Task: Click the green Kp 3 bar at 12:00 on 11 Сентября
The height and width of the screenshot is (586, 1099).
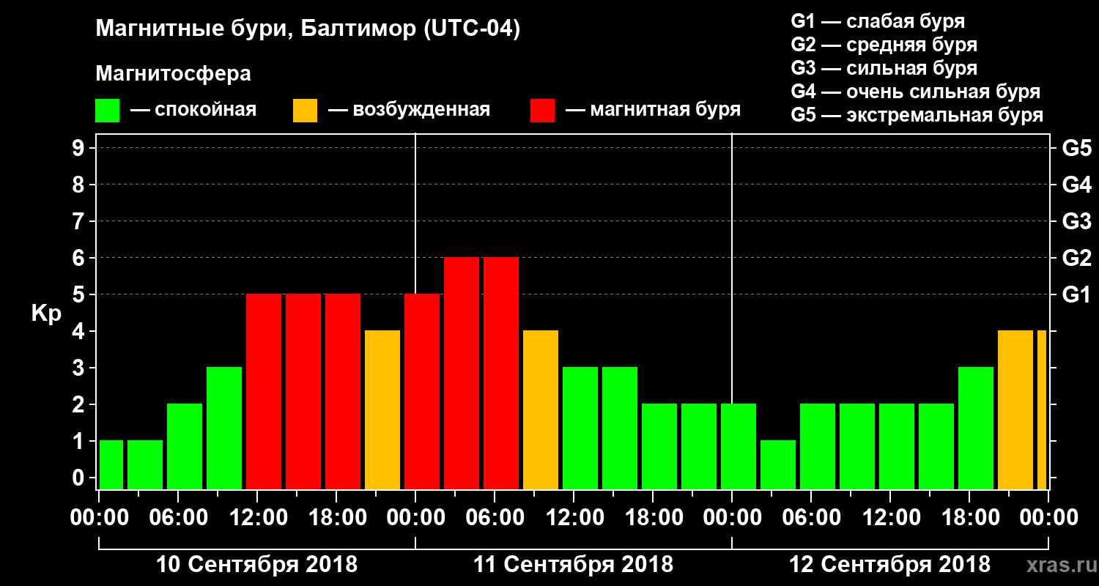Action: point(580,428)
